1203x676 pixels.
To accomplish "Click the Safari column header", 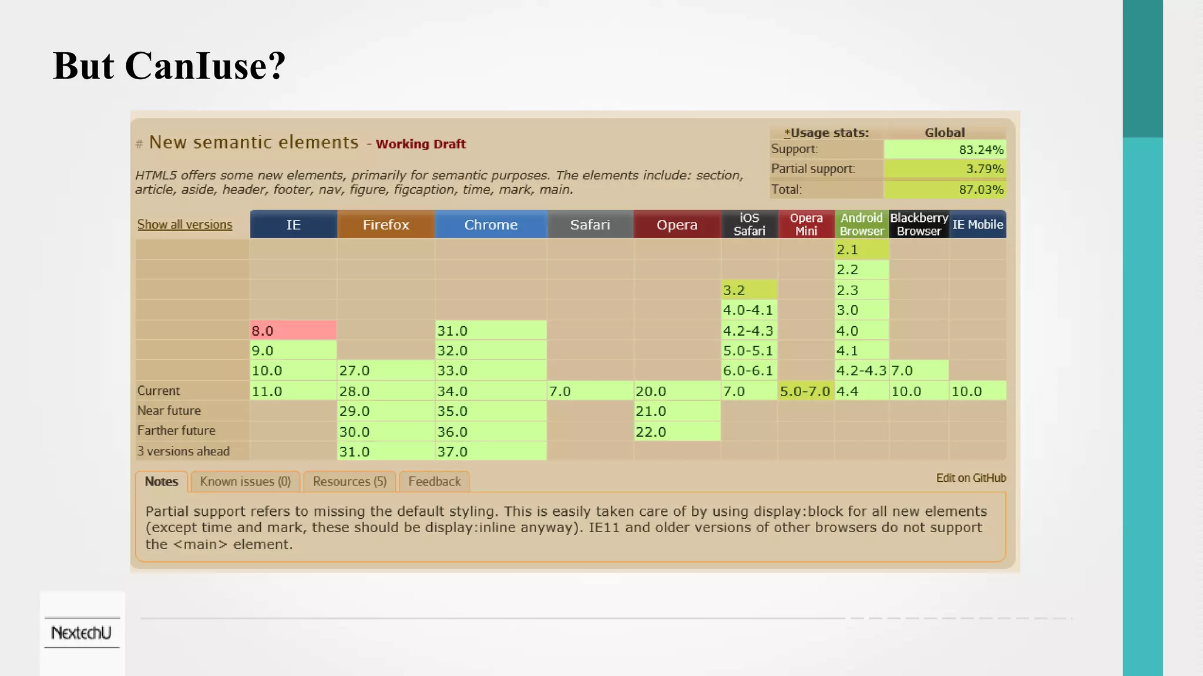I will pyautogui.click(x=590, y=225).
